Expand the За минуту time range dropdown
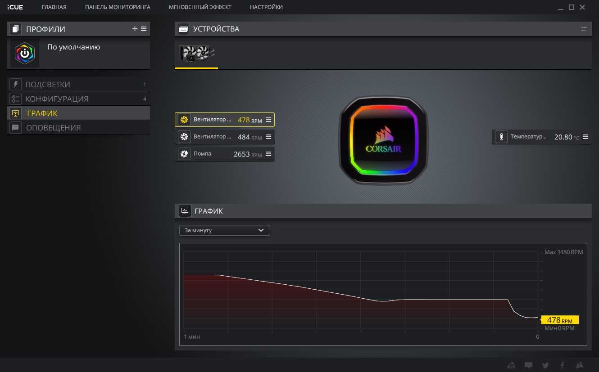Image resolution: width=599 pixels, height=372 pixels. click(x=224, y=230)
